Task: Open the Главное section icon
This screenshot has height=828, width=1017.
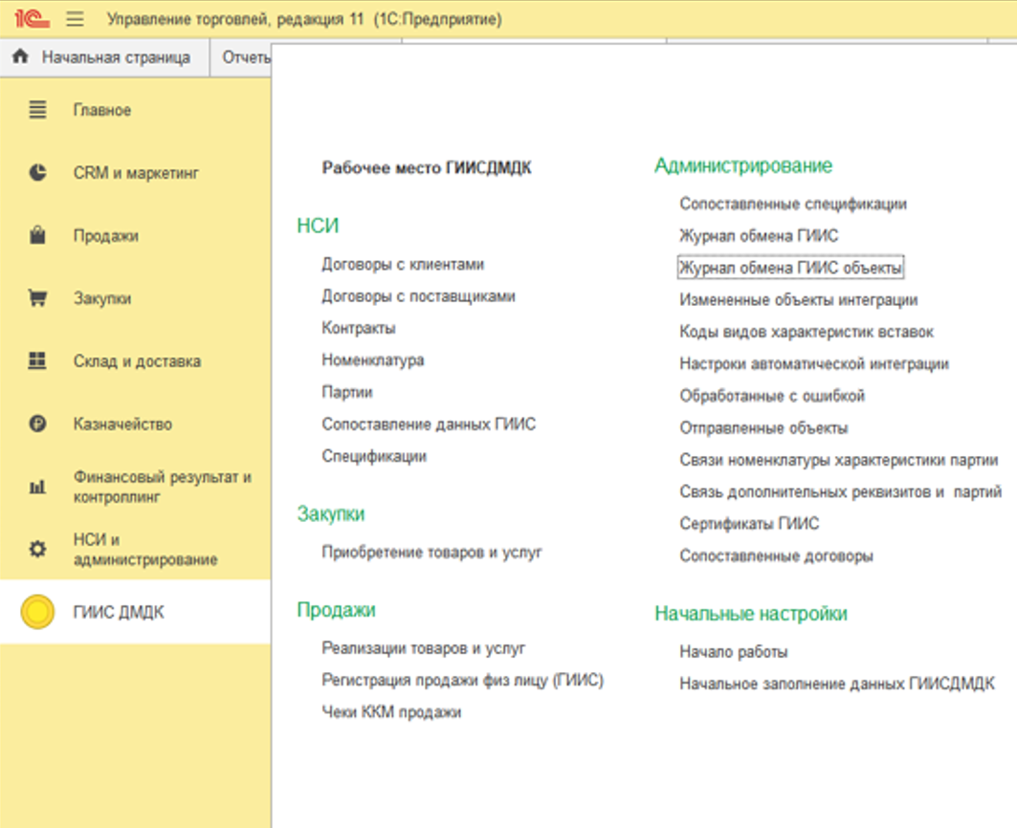Action: 37,110
